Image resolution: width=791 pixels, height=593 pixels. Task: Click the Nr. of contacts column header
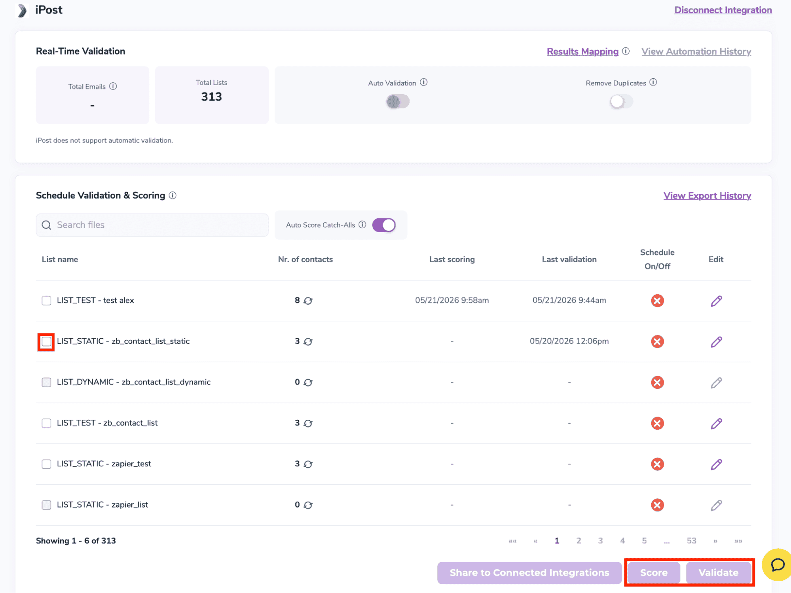pos(305,260)
